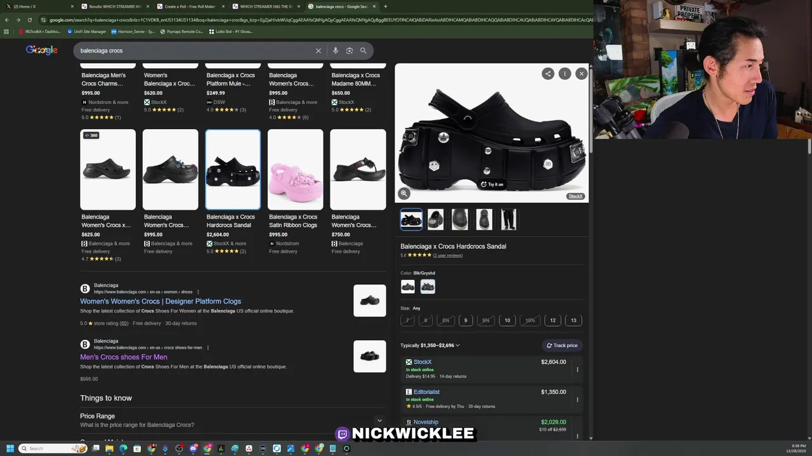Switch to Home / X tab
The image size is (812, 456).
pyautogui.click(x=40, y=6)
